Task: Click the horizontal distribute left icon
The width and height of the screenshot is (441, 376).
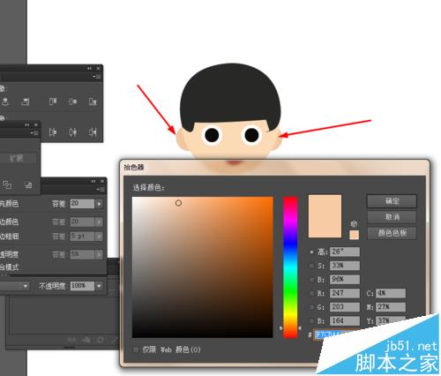Action: point(53,132)
